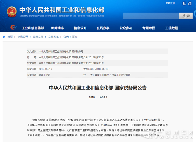Open the 公众参与 menu
The height and width of the screenshot is (142, 196).
126,28
